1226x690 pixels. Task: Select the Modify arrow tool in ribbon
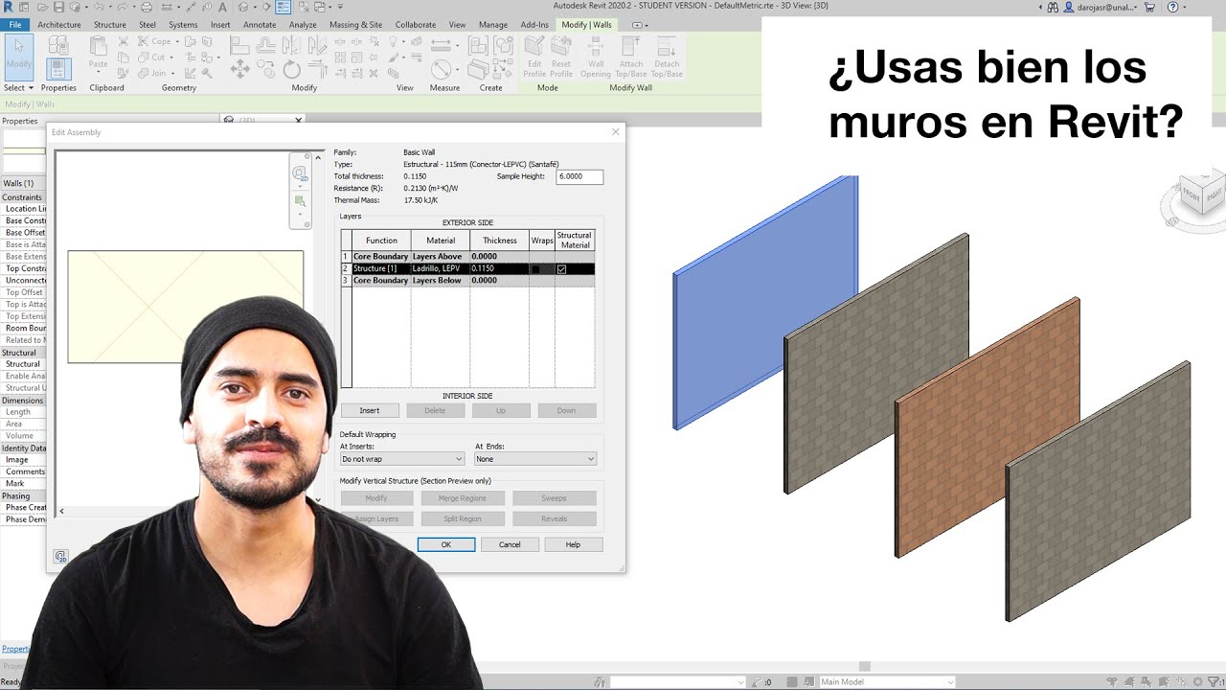coord(19,57)
